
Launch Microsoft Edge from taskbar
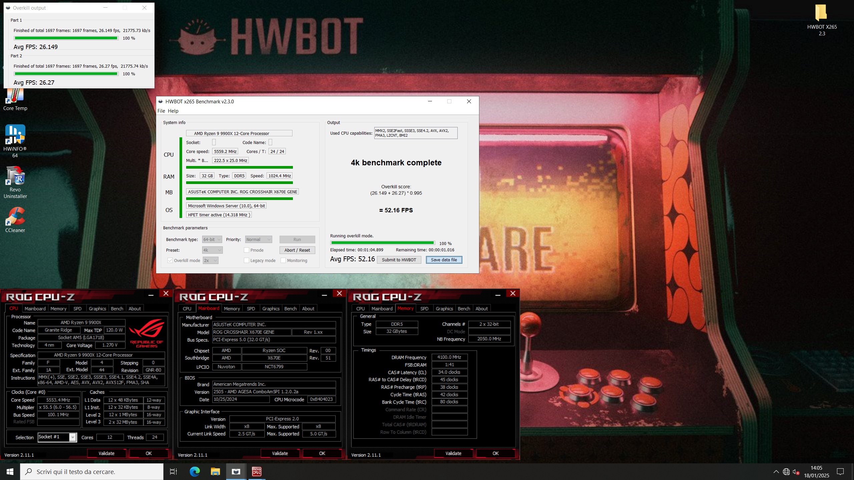point(194,472)
